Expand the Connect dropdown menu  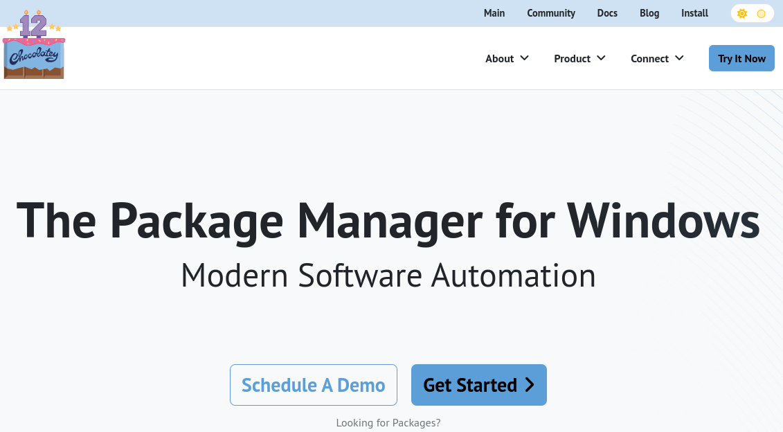(x=657, y=58)
